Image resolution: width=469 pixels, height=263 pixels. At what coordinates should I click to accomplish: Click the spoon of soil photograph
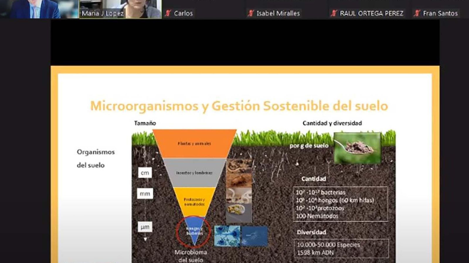point(358,148)
